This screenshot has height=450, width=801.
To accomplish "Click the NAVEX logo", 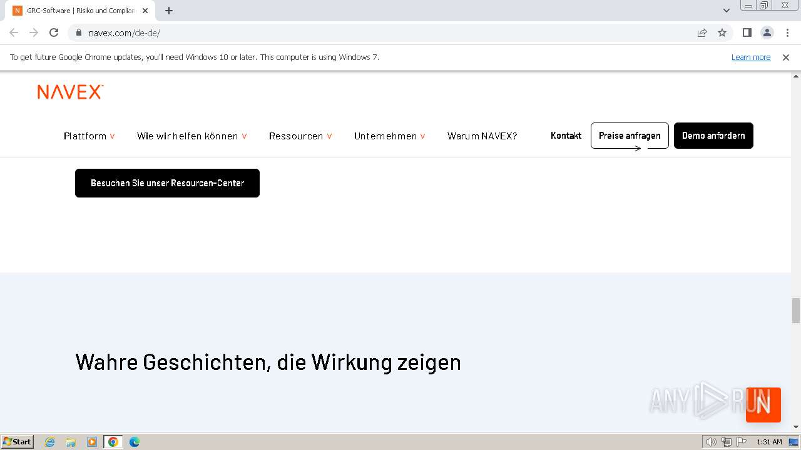I will pos(70,92).
